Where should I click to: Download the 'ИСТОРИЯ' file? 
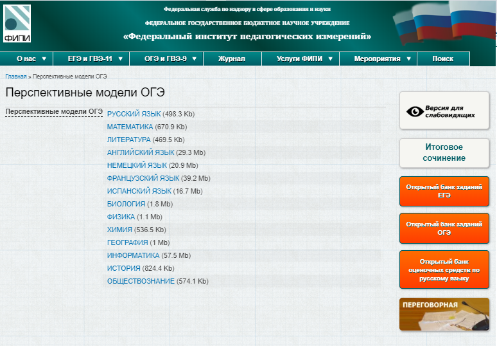point(124,268)
